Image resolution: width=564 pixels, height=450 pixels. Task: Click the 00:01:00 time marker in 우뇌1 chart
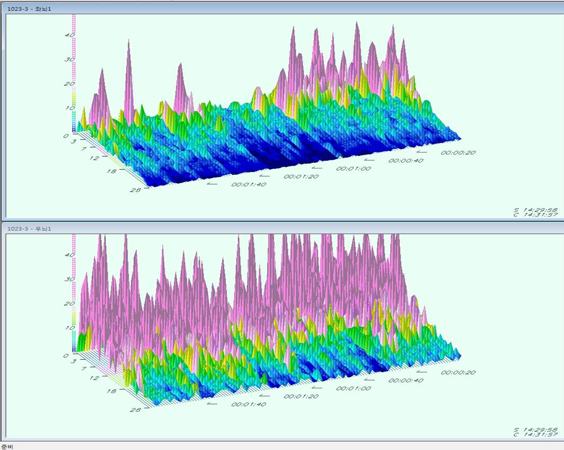353,388
